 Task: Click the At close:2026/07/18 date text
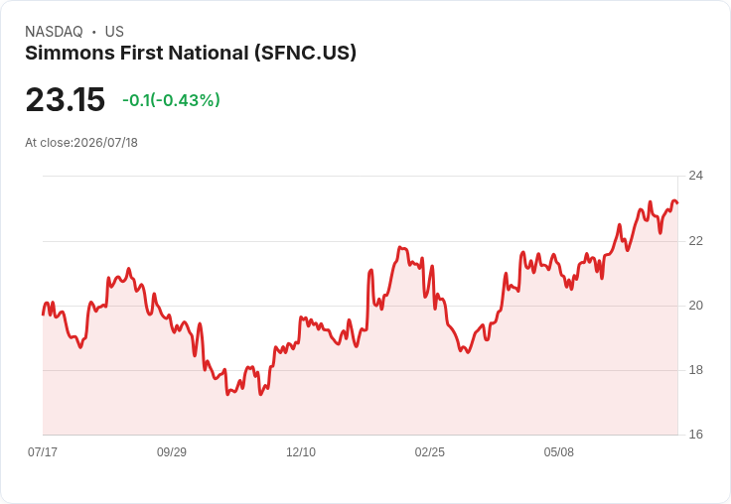point(81,143)
